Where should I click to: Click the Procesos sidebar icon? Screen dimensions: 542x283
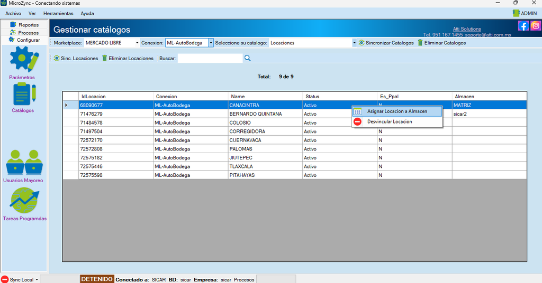point(13,32)
